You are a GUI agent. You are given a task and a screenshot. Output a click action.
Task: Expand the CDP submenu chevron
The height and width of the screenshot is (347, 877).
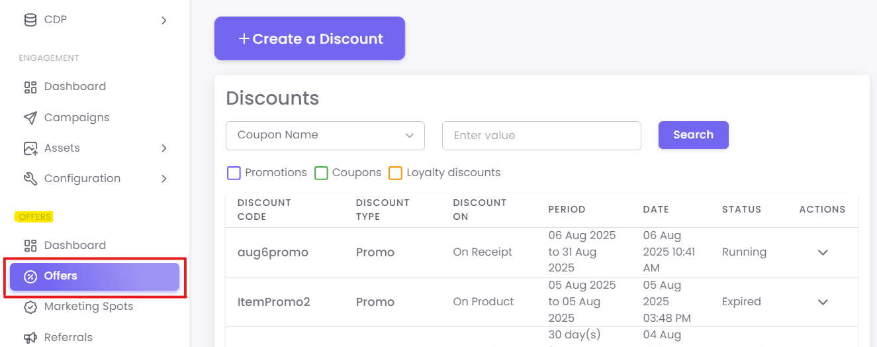pyautogui.click(x=164, y=21)
